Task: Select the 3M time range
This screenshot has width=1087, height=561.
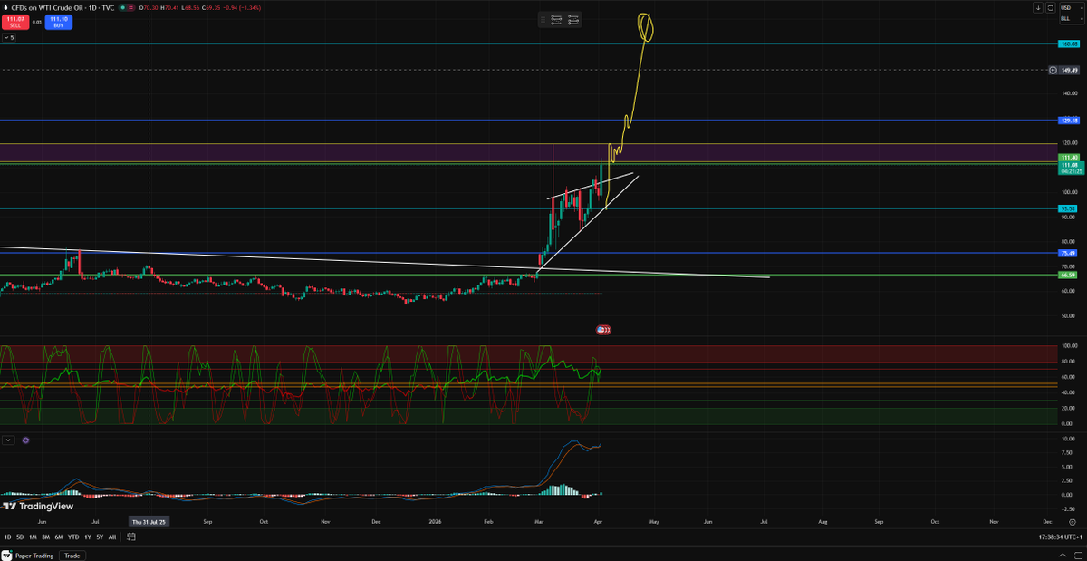Action: coord(45,537)
